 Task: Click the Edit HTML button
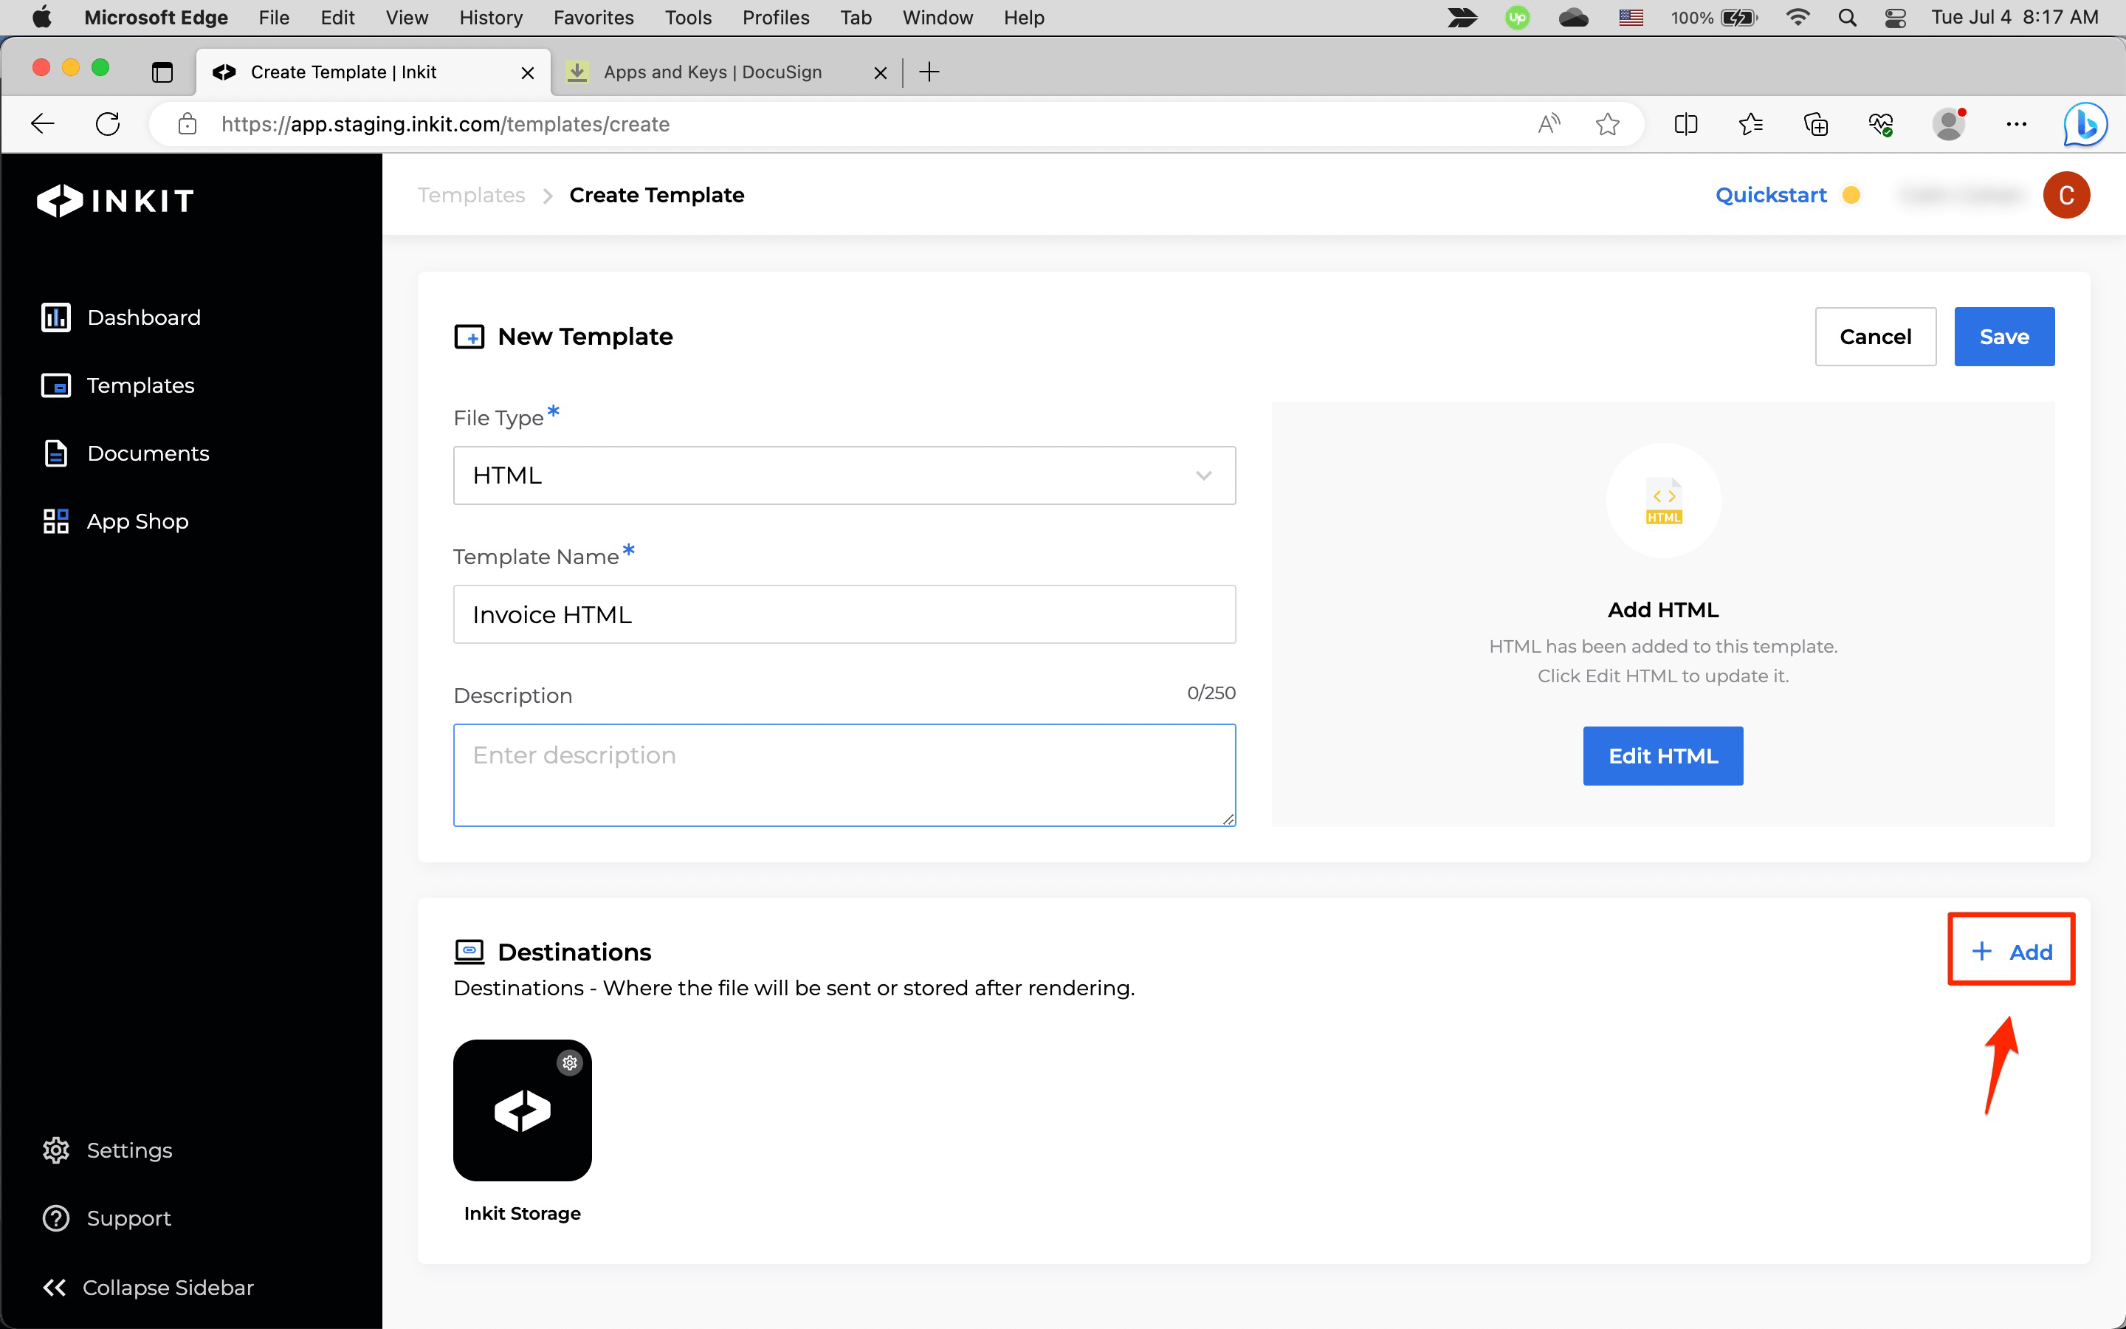point(1661,755)
